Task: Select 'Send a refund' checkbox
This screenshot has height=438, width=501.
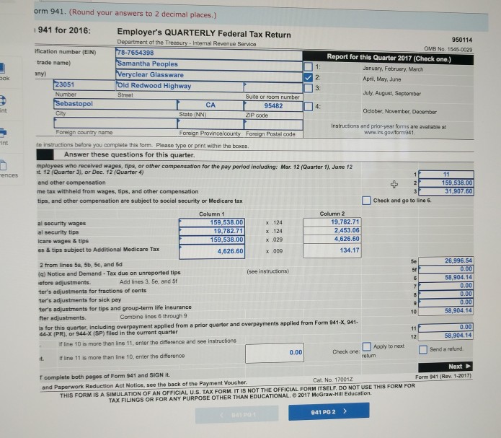Action: pos(422,349)
